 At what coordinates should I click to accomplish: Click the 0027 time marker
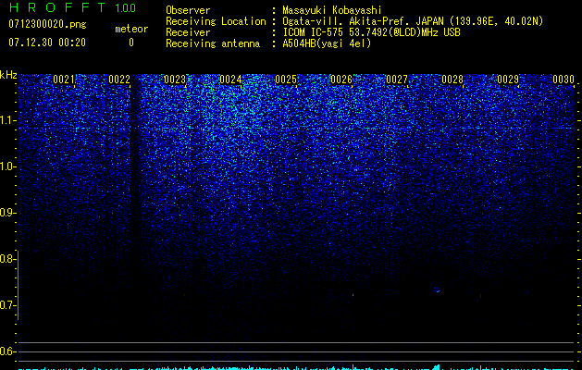pos(397,80)
